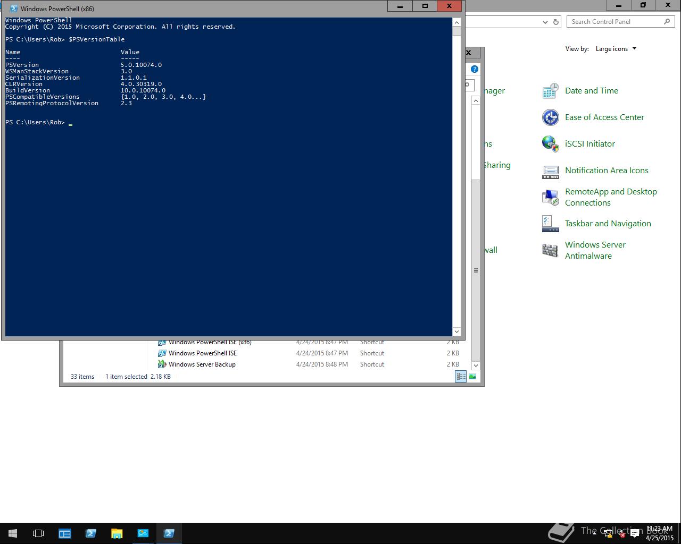Click the search magnifier in Control Panel

pyautogui.click(x=667, y=22)
